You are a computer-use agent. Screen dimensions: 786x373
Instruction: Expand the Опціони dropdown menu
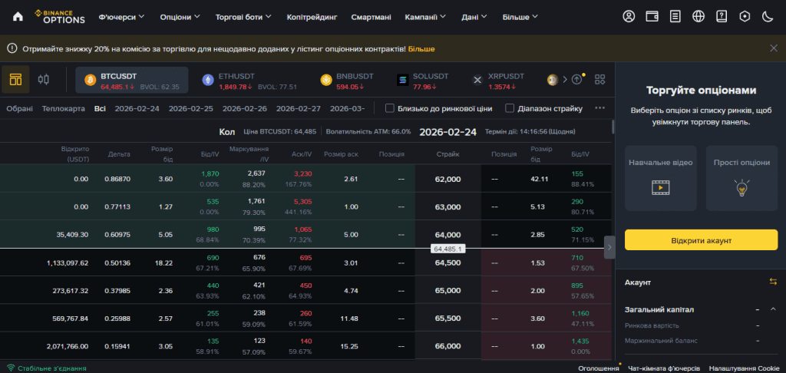click(180, 17)
